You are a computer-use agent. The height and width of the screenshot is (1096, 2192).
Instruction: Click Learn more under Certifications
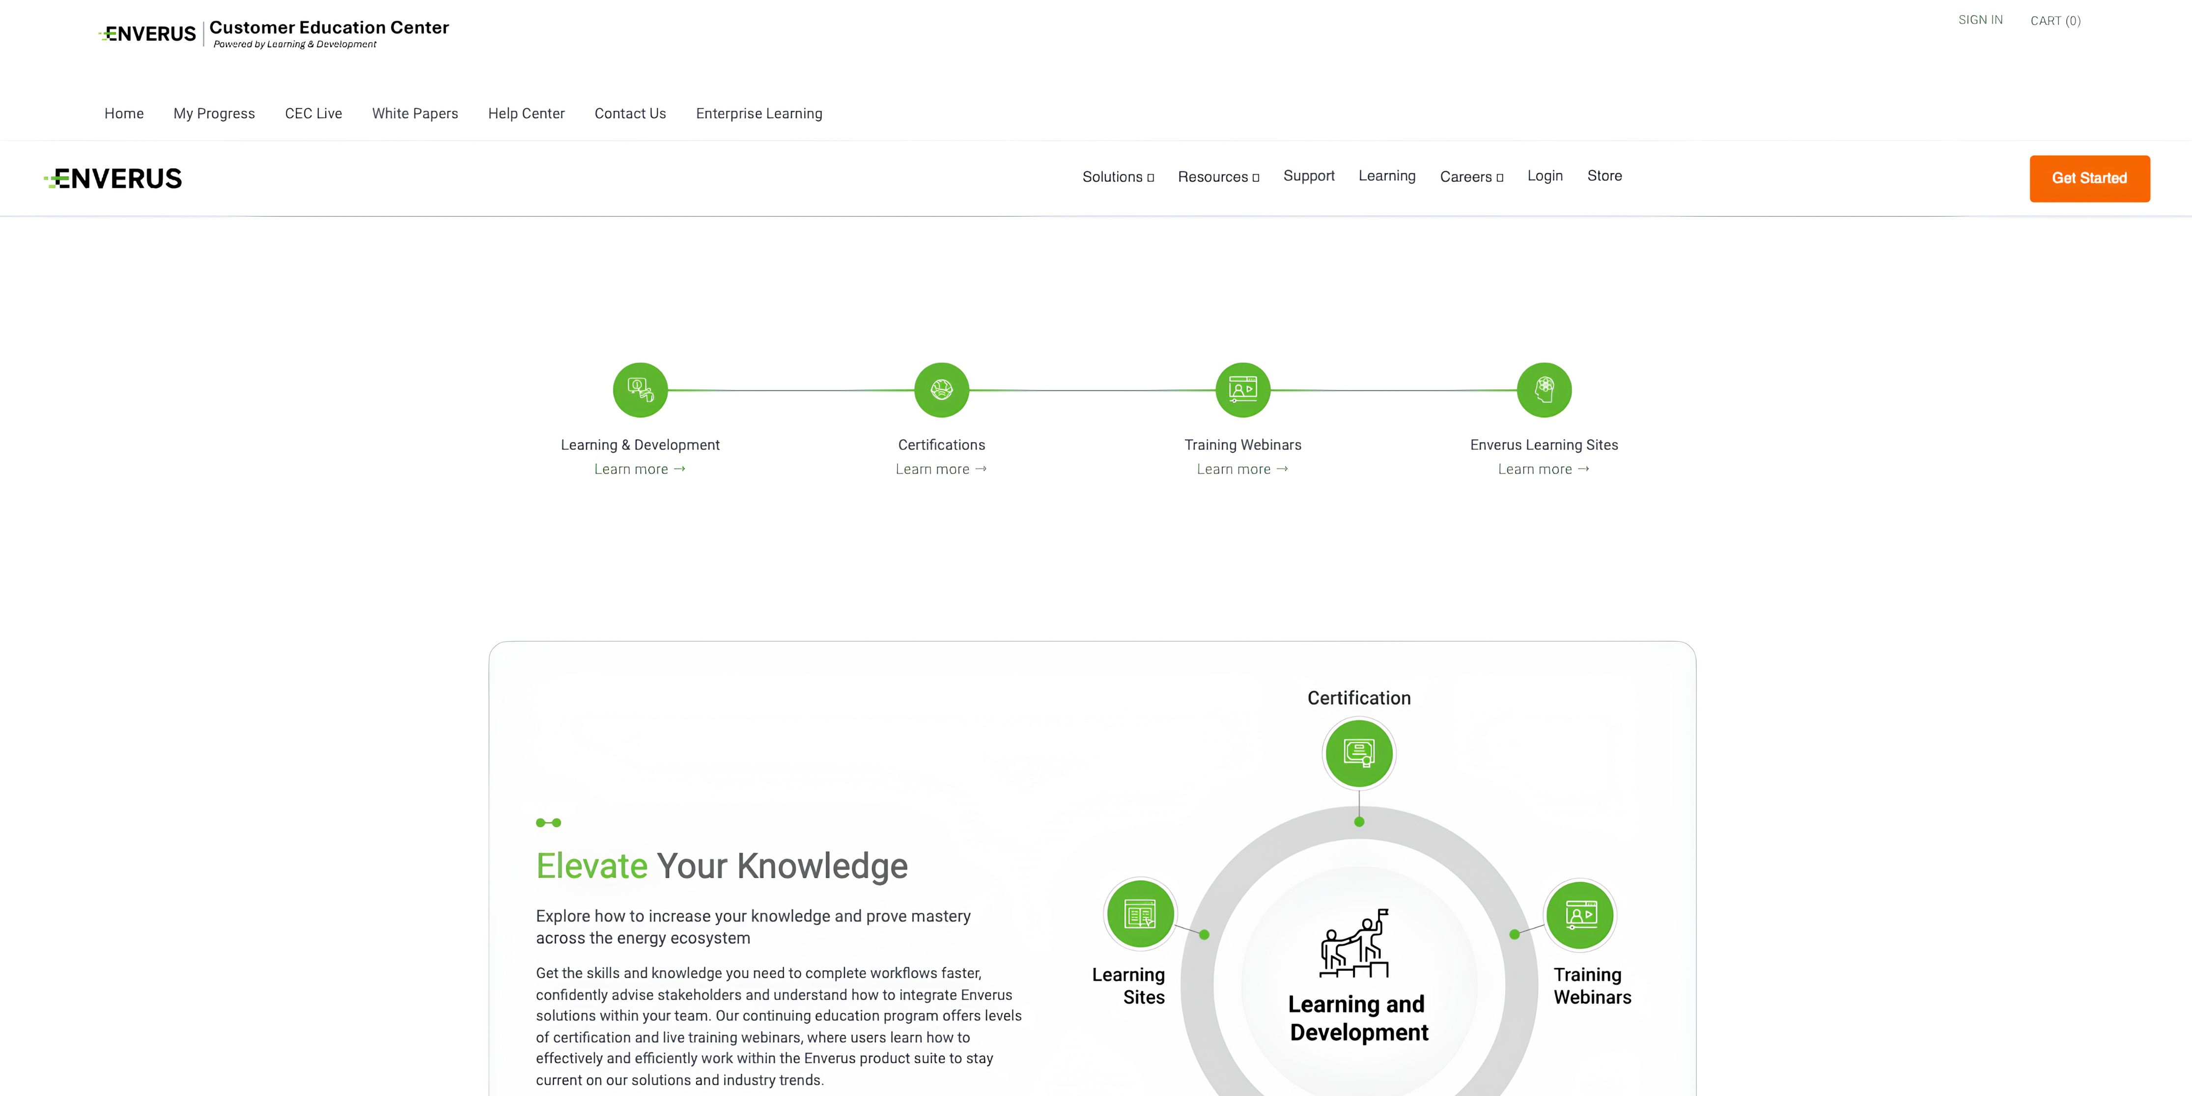941,470
